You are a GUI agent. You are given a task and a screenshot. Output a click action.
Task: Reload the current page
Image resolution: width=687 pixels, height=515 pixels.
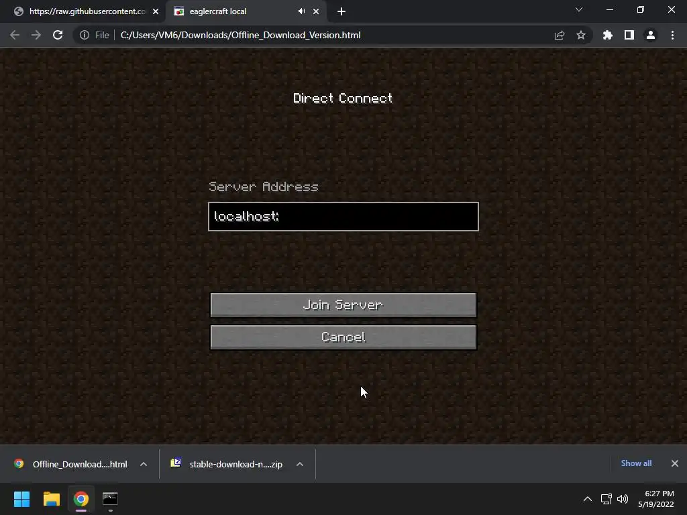58,35
